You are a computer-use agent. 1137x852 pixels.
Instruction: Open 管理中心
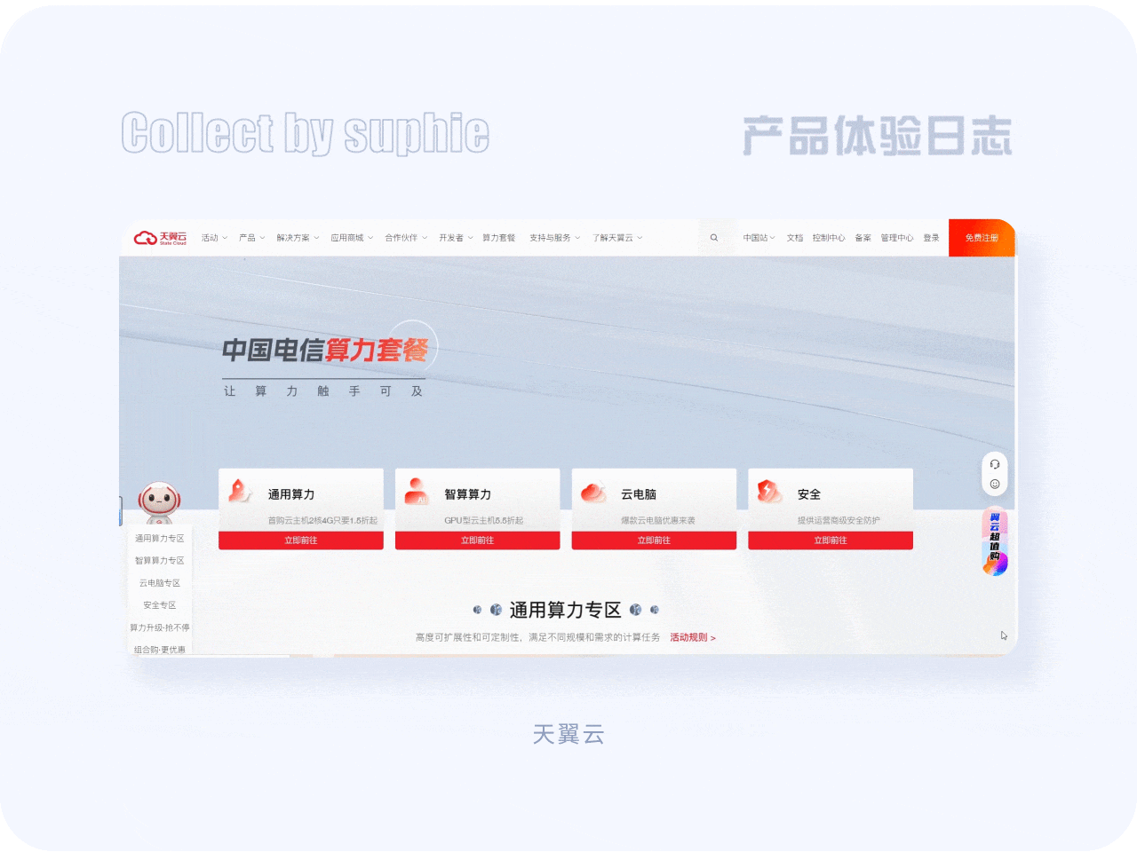coord(897,238)
